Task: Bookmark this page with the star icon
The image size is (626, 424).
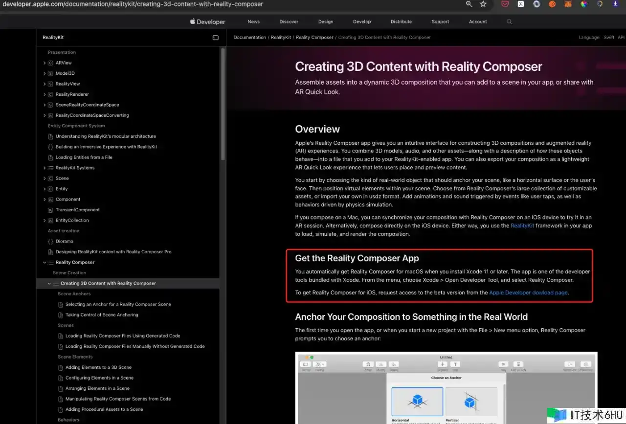Action: [483, 4]
